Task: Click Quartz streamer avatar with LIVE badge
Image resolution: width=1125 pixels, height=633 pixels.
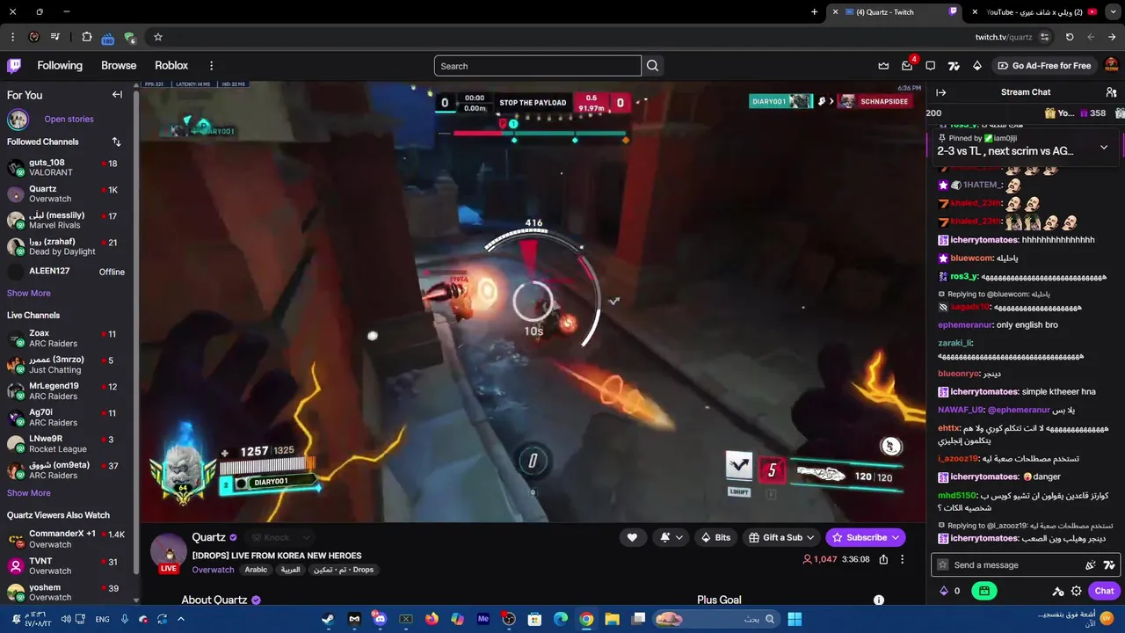Action: [x=169, y=552]
